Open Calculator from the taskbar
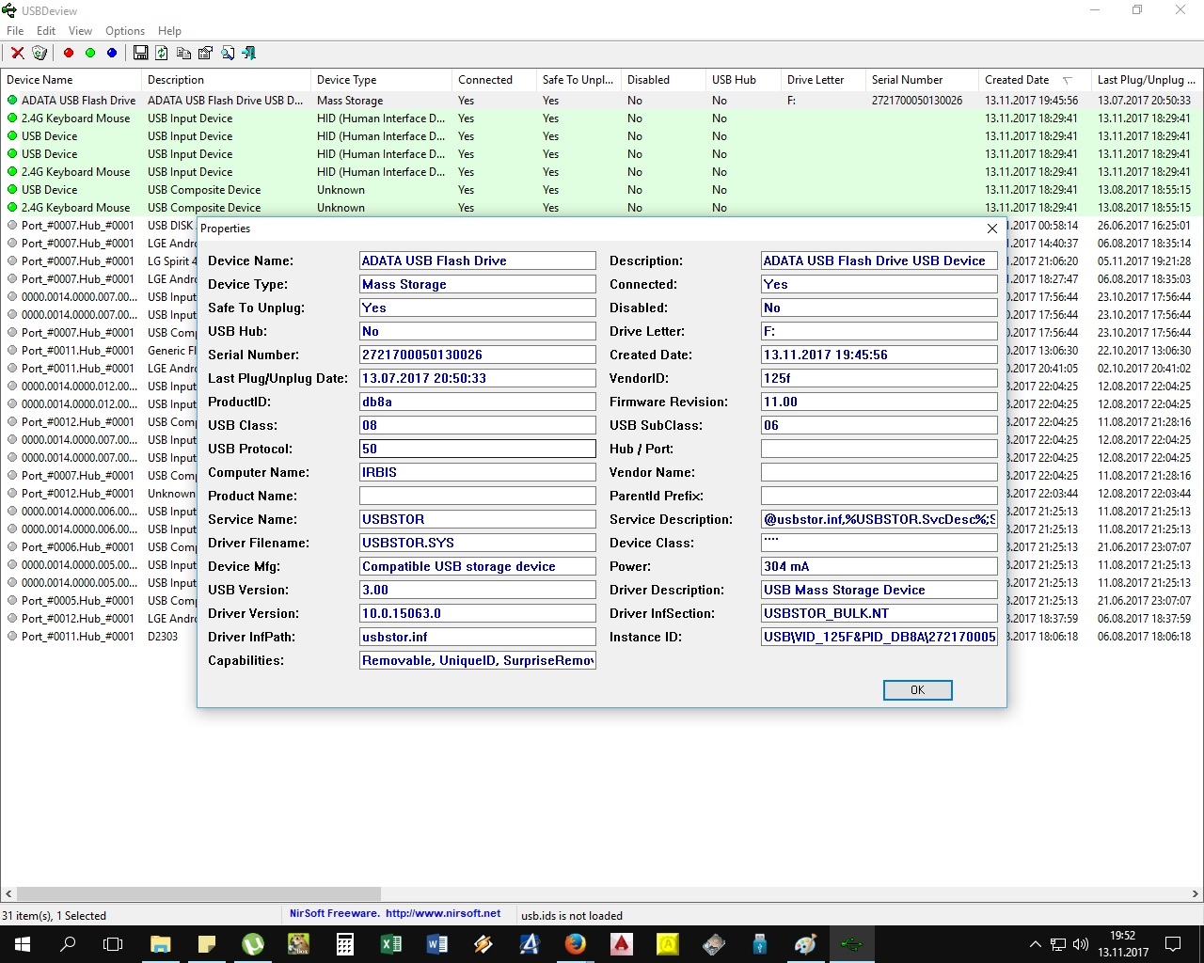Viewport: 1204px width, 963px height. (345, 944)
